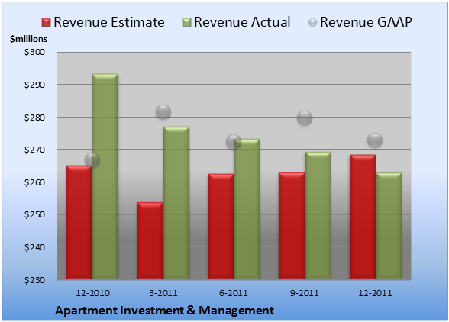Click the 'Apartment Investment & Management' chart title
This screenshot has width=449, height=322.
click(164, 311)
